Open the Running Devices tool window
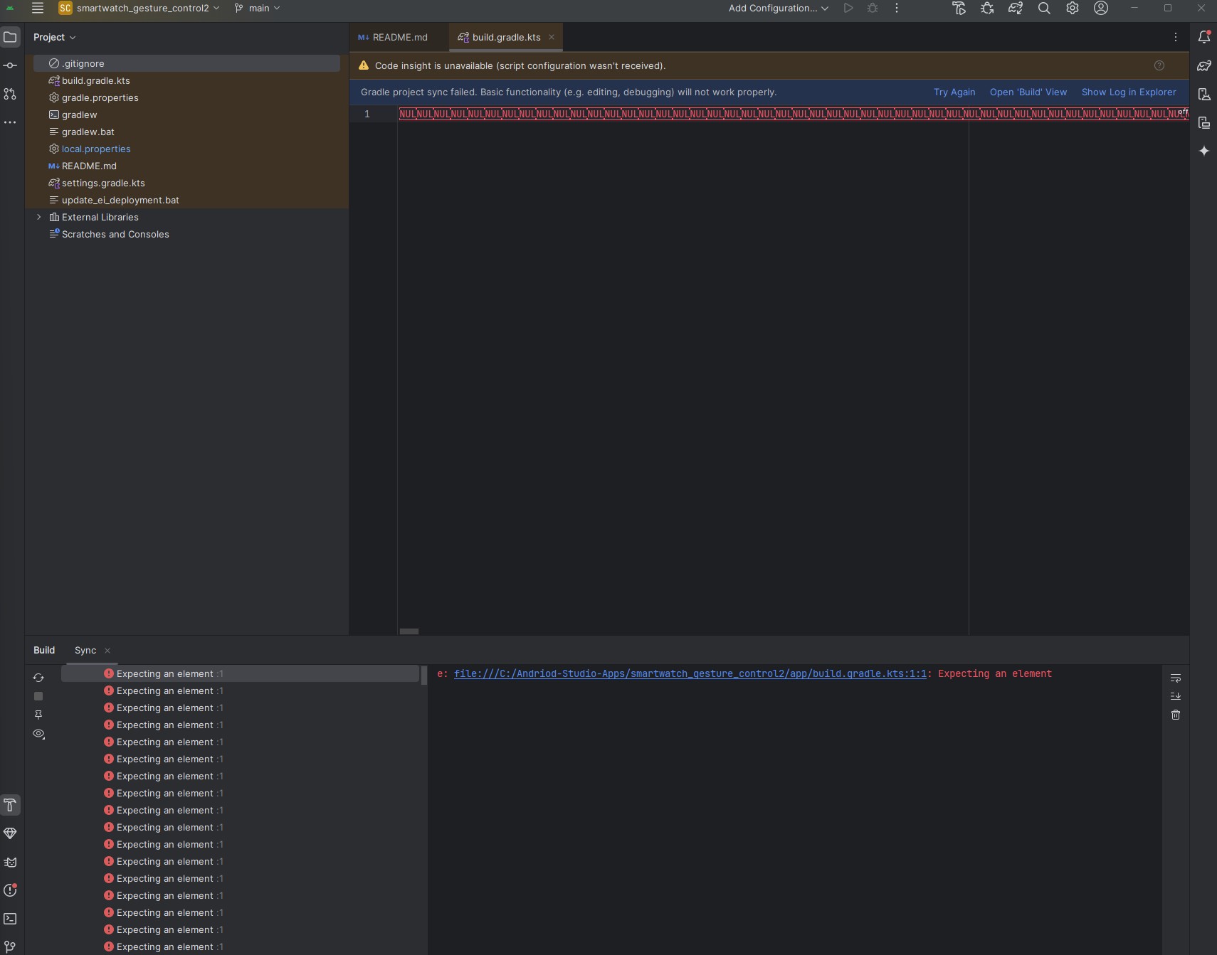 pos(1204,122)
